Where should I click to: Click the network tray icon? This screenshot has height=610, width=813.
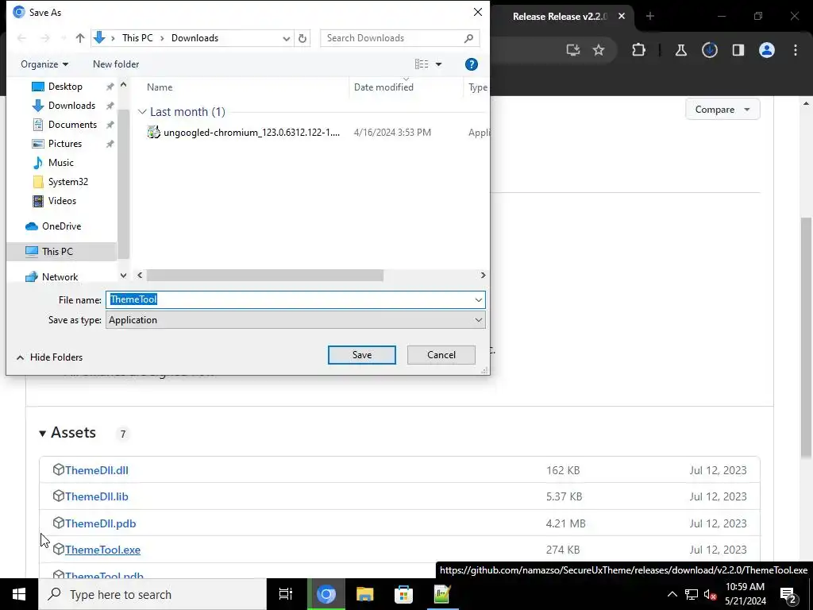(x=692, y=594)
